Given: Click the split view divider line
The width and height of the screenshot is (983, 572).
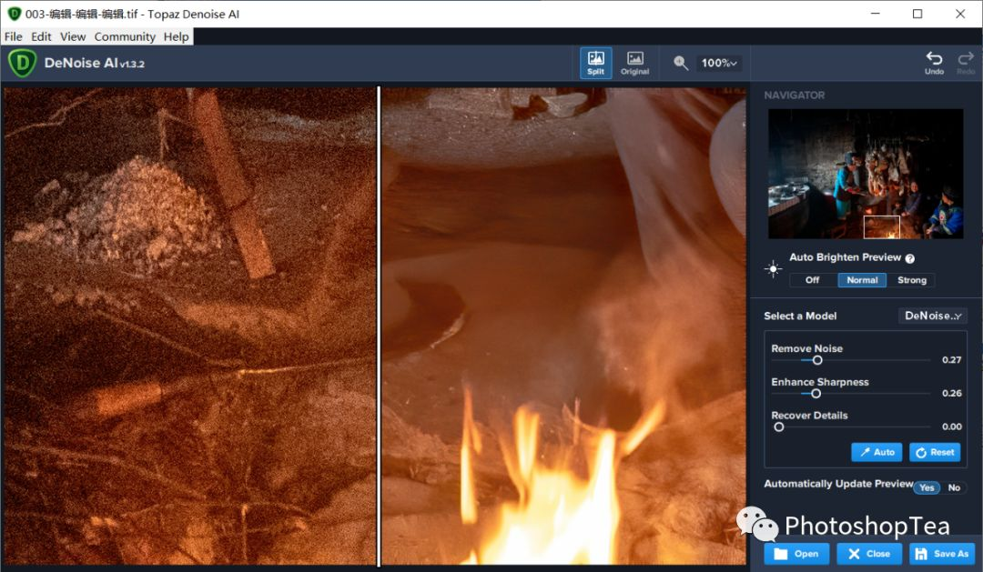Looking at the screenshot, I should click(379, 326).
